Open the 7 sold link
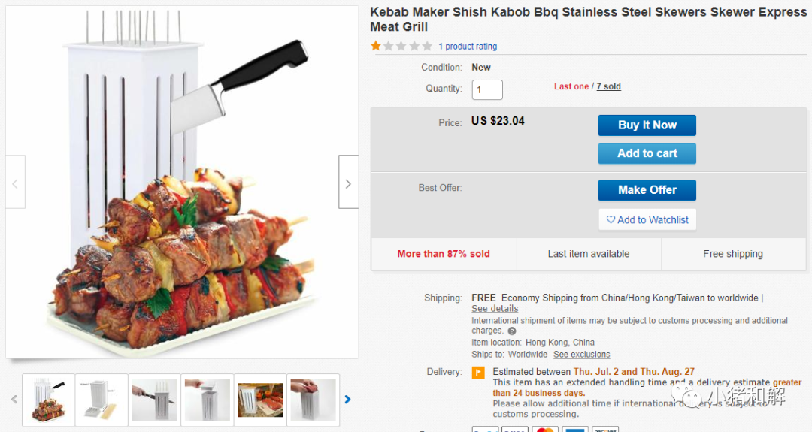812x432 pixels. click(x=609, y=87)
